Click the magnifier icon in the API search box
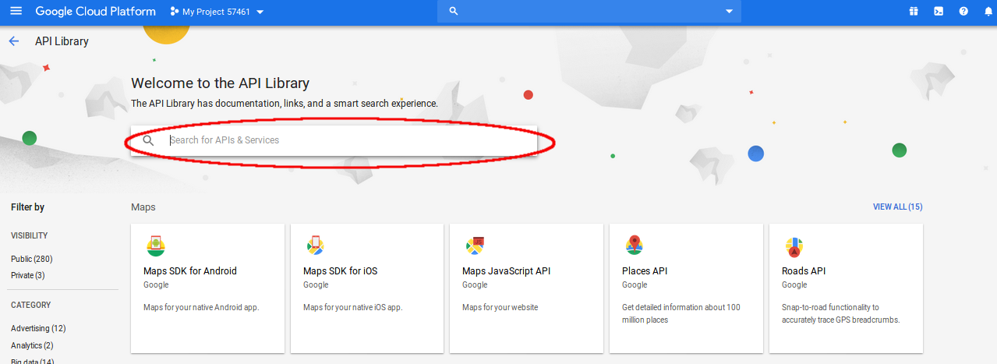Image resolution: width=997 pixels, height=364 pixels. 149,140
